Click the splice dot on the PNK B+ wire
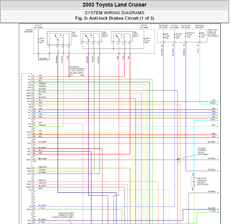The image size is (232, 224). (69, 76)
